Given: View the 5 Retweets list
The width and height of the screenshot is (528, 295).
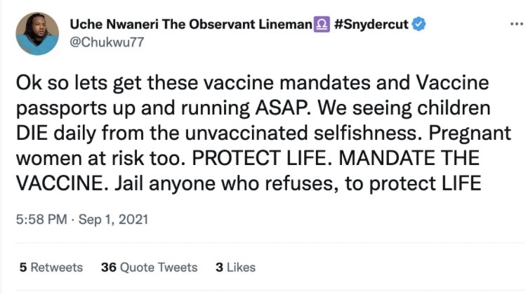Looking at the screenshot, I should [x=51, y=267].
